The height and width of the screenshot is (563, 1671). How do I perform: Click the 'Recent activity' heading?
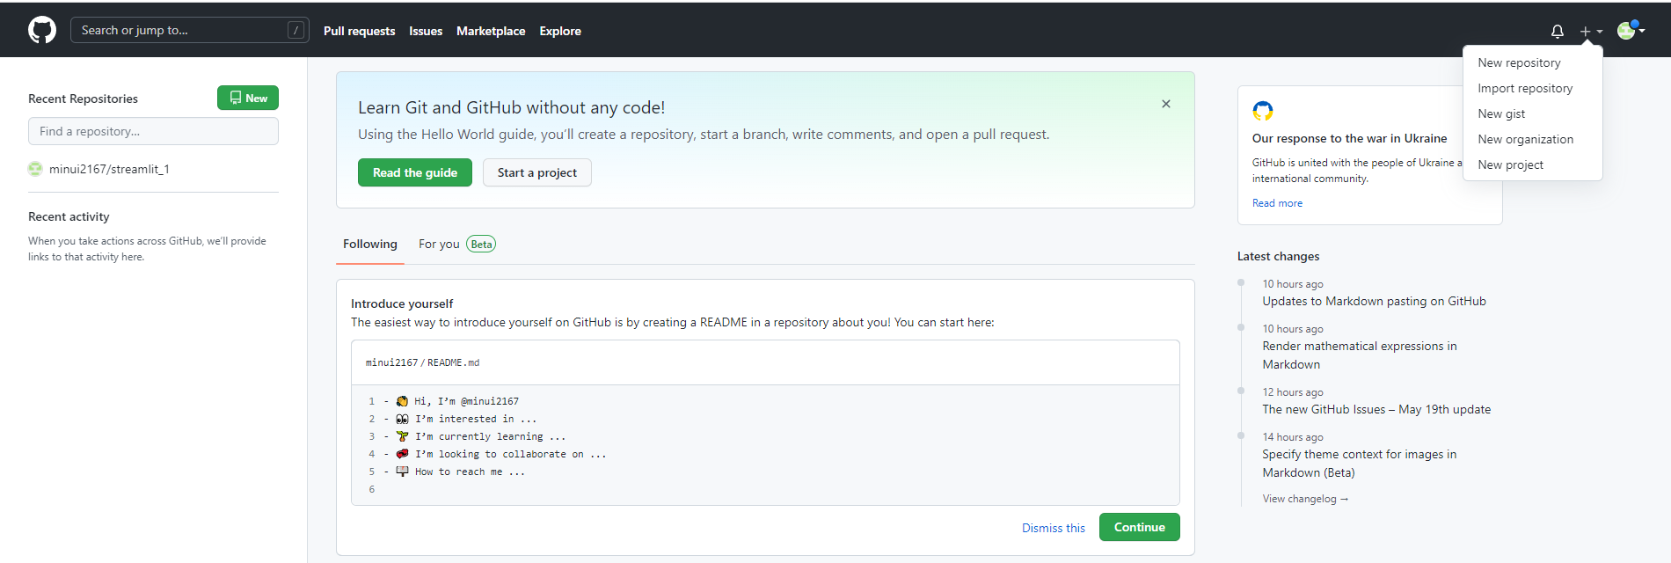pos(69,216)
